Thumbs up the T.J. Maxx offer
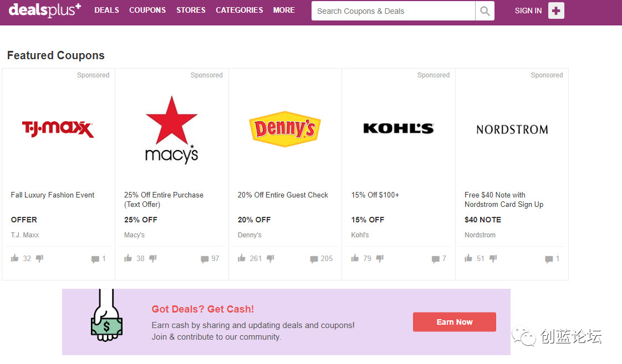The image size is (622, 364). (15, 258)
